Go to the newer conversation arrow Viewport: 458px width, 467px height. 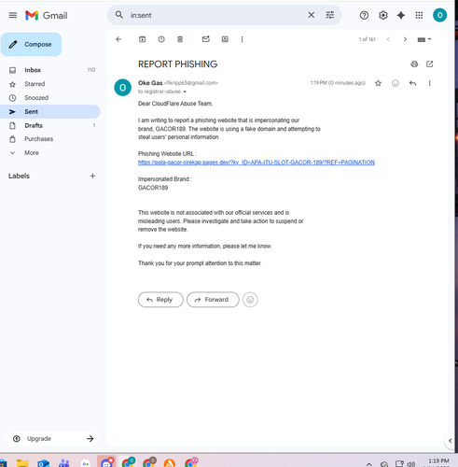[x=388, y=39]
